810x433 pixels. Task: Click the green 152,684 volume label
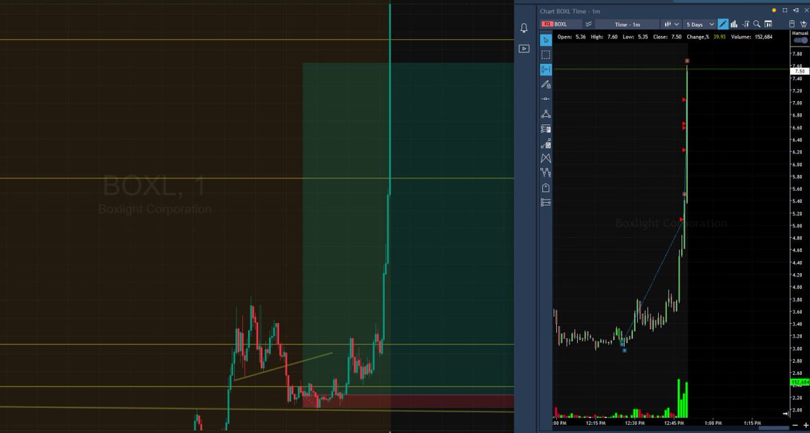[x=799, y=382]
